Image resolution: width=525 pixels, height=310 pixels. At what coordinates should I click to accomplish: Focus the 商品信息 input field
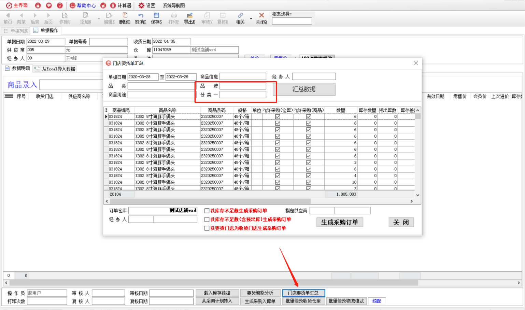243,76
